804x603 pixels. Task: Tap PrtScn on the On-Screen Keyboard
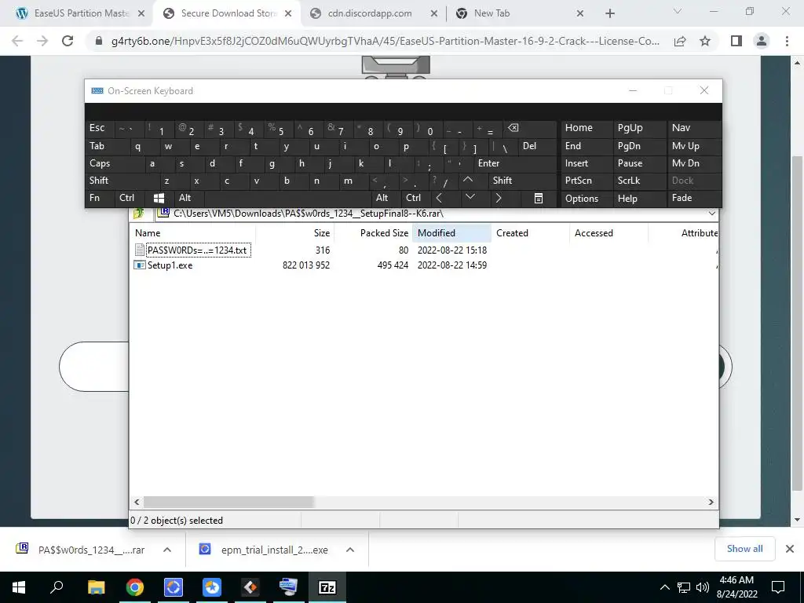(587, 181)
